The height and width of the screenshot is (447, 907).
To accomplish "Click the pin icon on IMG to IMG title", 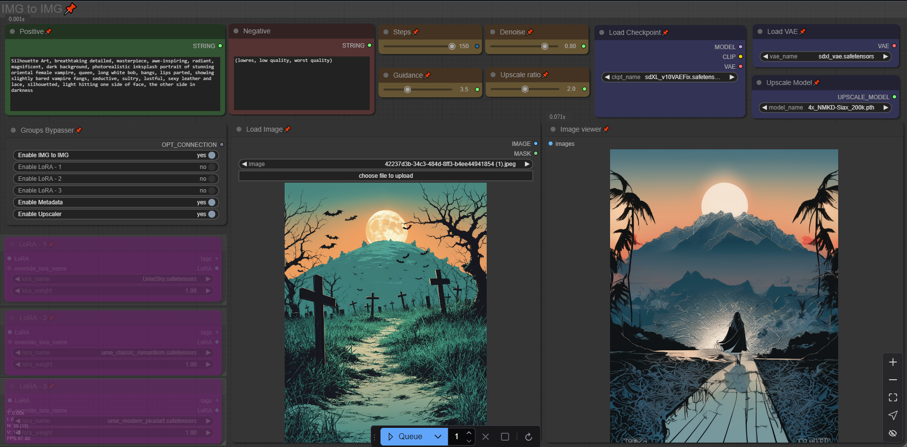I will coord(71,8).
